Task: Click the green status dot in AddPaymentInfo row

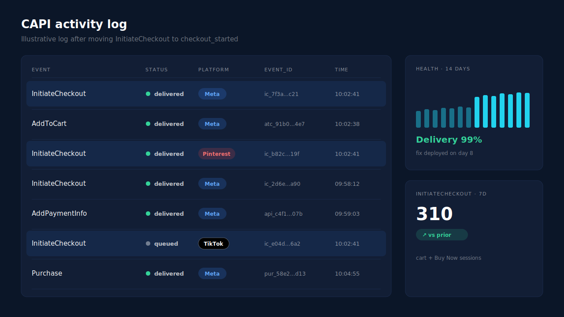Action: click(148, 214)
